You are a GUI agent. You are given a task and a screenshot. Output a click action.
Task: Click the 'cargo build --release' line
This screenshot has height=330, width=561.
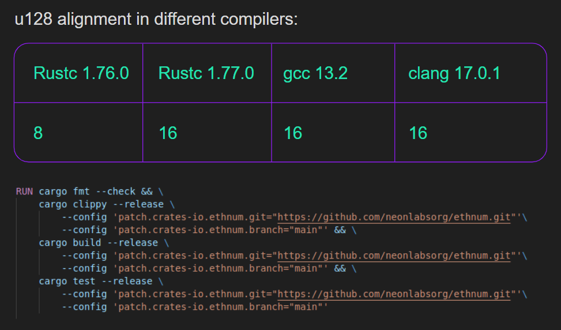(x=104, y=243)
